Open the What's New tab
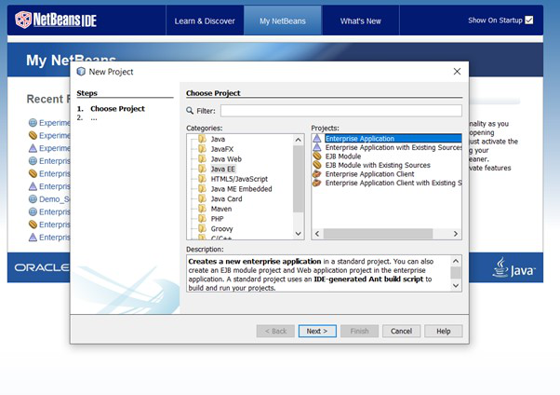 click(x=360, y=20)
